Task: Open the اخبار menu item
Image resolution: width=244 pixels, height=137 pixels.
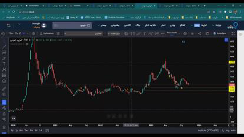Action: (x=163, y=25)
